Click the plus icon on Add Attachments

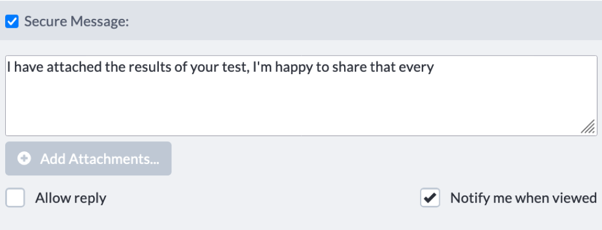point(24,158)
